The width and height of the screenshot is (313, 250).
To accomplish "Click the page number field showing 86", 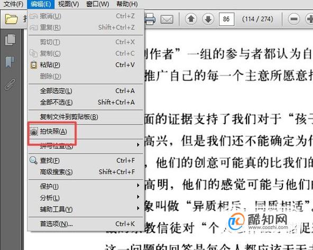I will tap(227, 19).
